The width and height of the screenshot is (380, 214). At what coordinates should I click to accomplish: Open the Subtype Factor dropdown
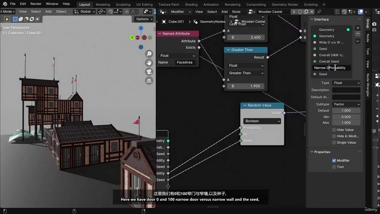[346, 104]
